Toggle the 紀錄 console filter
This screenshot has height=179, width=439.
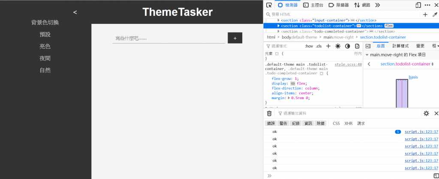pos(296,123)
